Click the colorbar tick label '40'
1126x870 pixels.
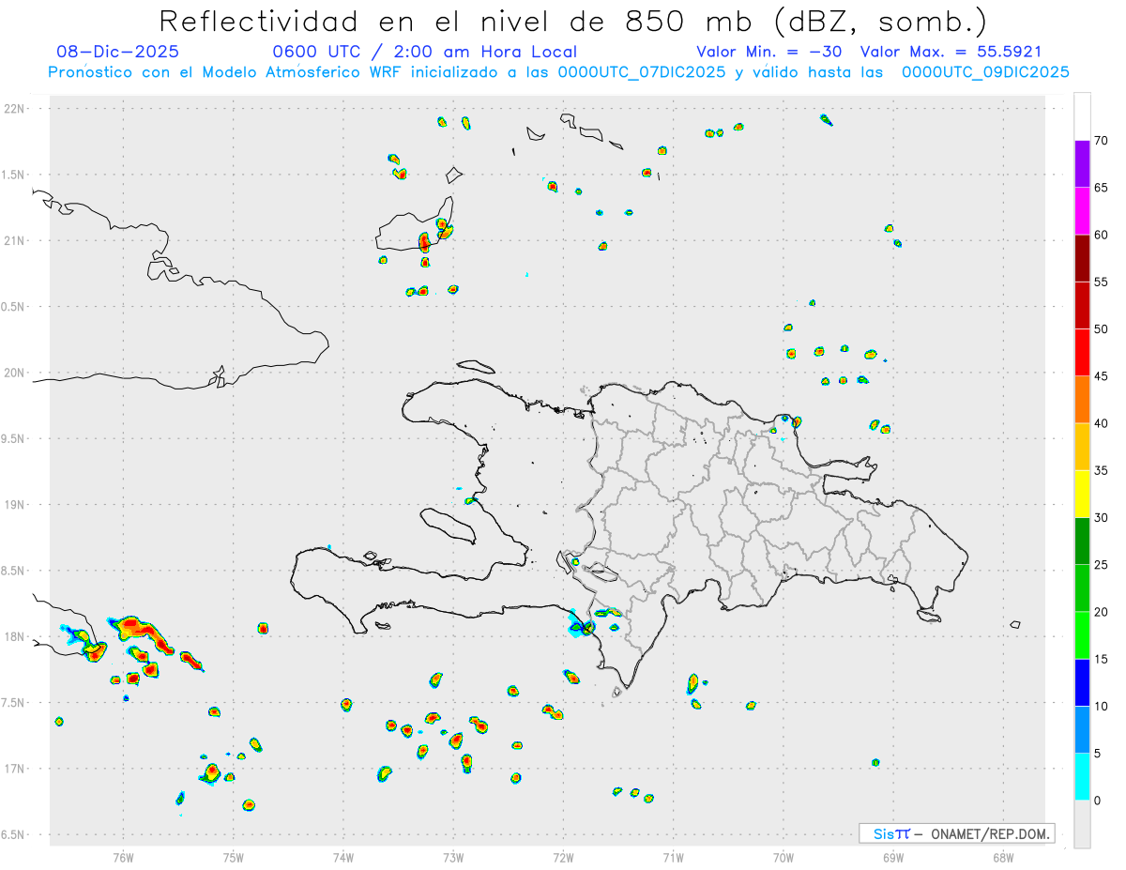[1101, 423]
